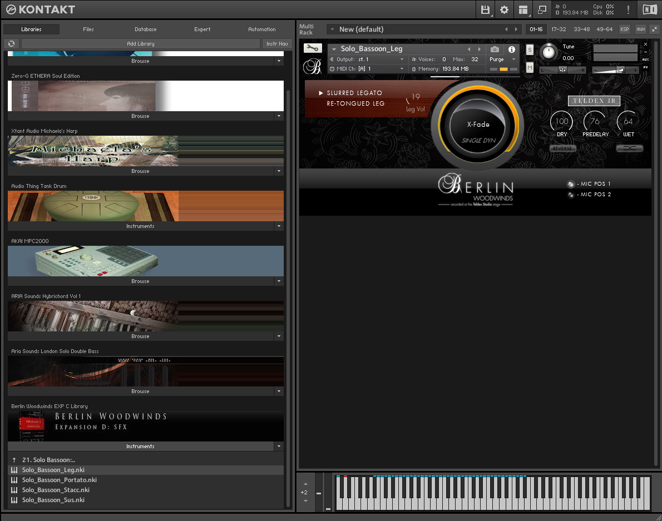
Task: Go up from 21. Solo Bassoon folder
Action: (14, 460)
